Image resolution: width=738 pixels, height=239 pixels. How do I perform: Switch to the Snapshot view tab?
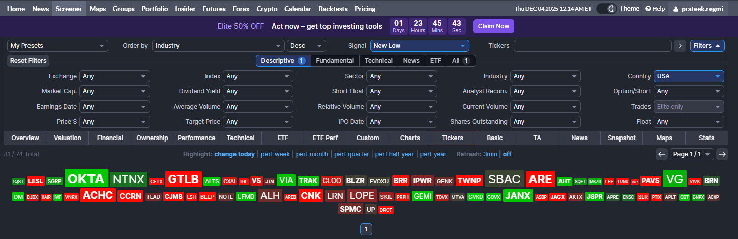622,138
